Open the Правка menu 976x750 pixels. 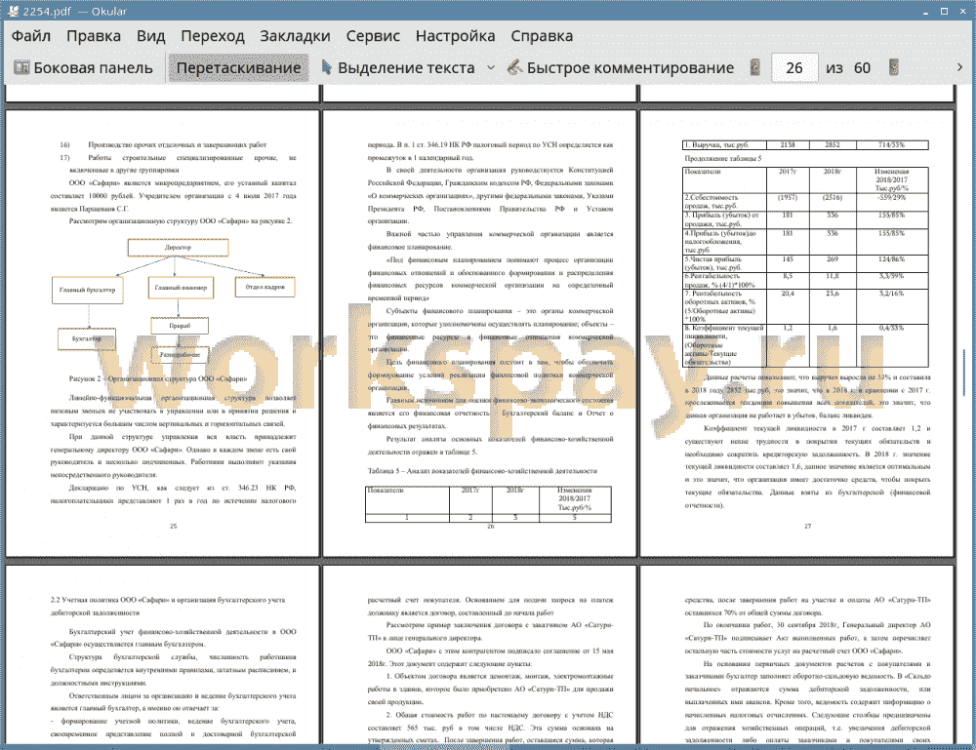[x=94, y=36]
